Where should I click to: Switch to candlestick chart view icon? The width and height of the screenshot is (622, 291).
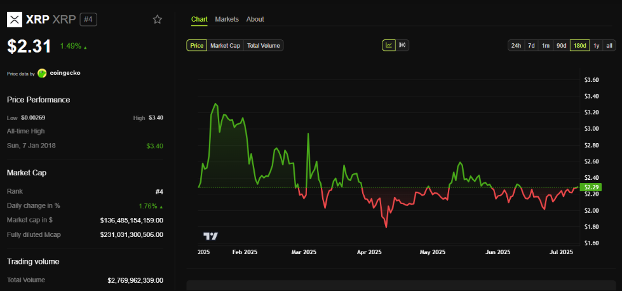point(402,45)
